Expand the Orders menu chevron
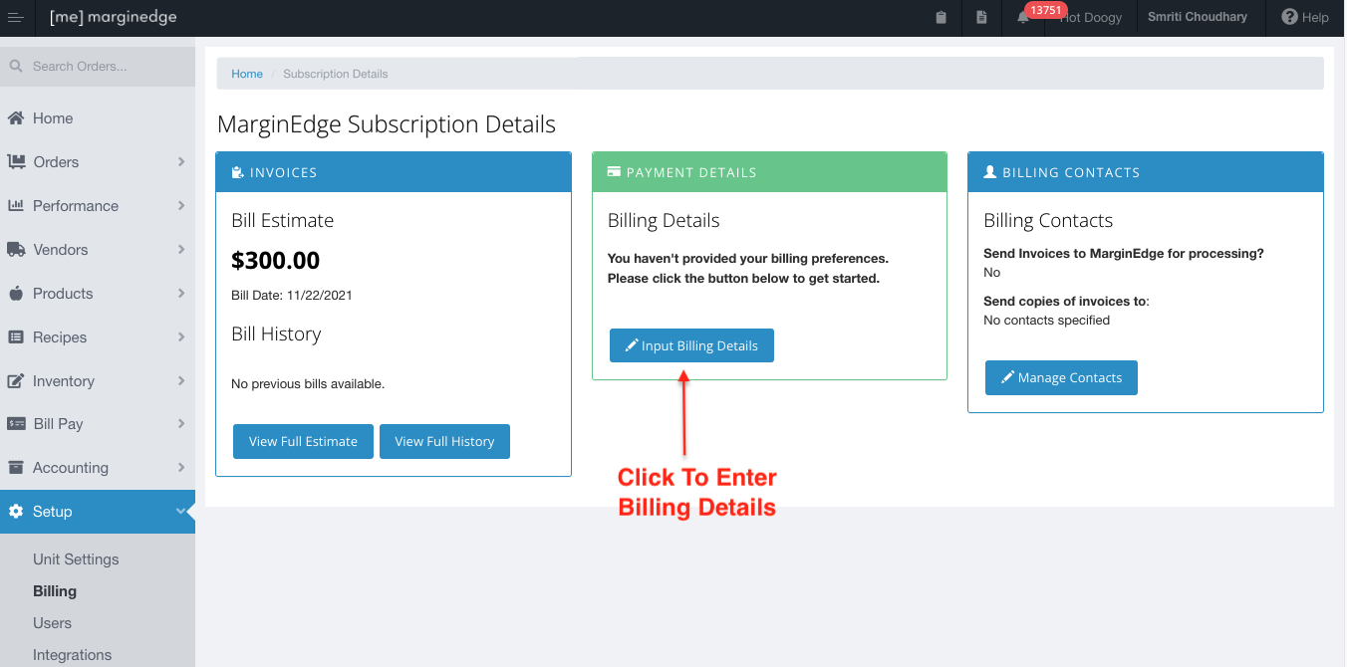Screen dimensions: 1347x667 [x=181, y=161]
